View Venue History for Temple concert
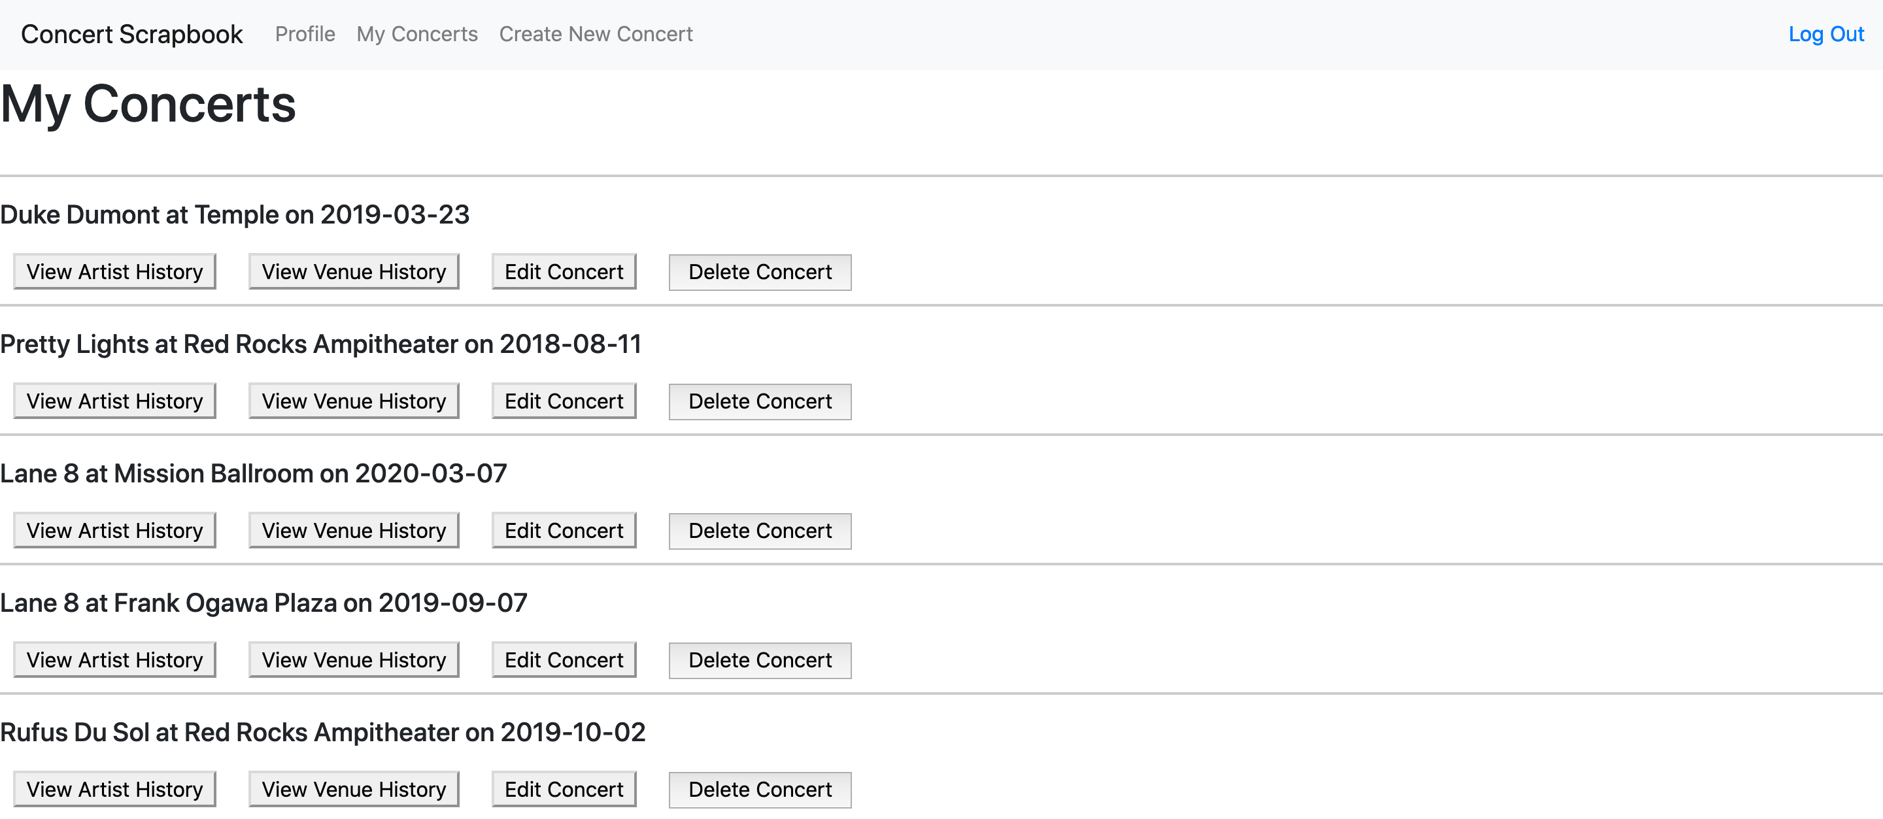Viewport: 1883px width, 819px height. pos(354,272)
